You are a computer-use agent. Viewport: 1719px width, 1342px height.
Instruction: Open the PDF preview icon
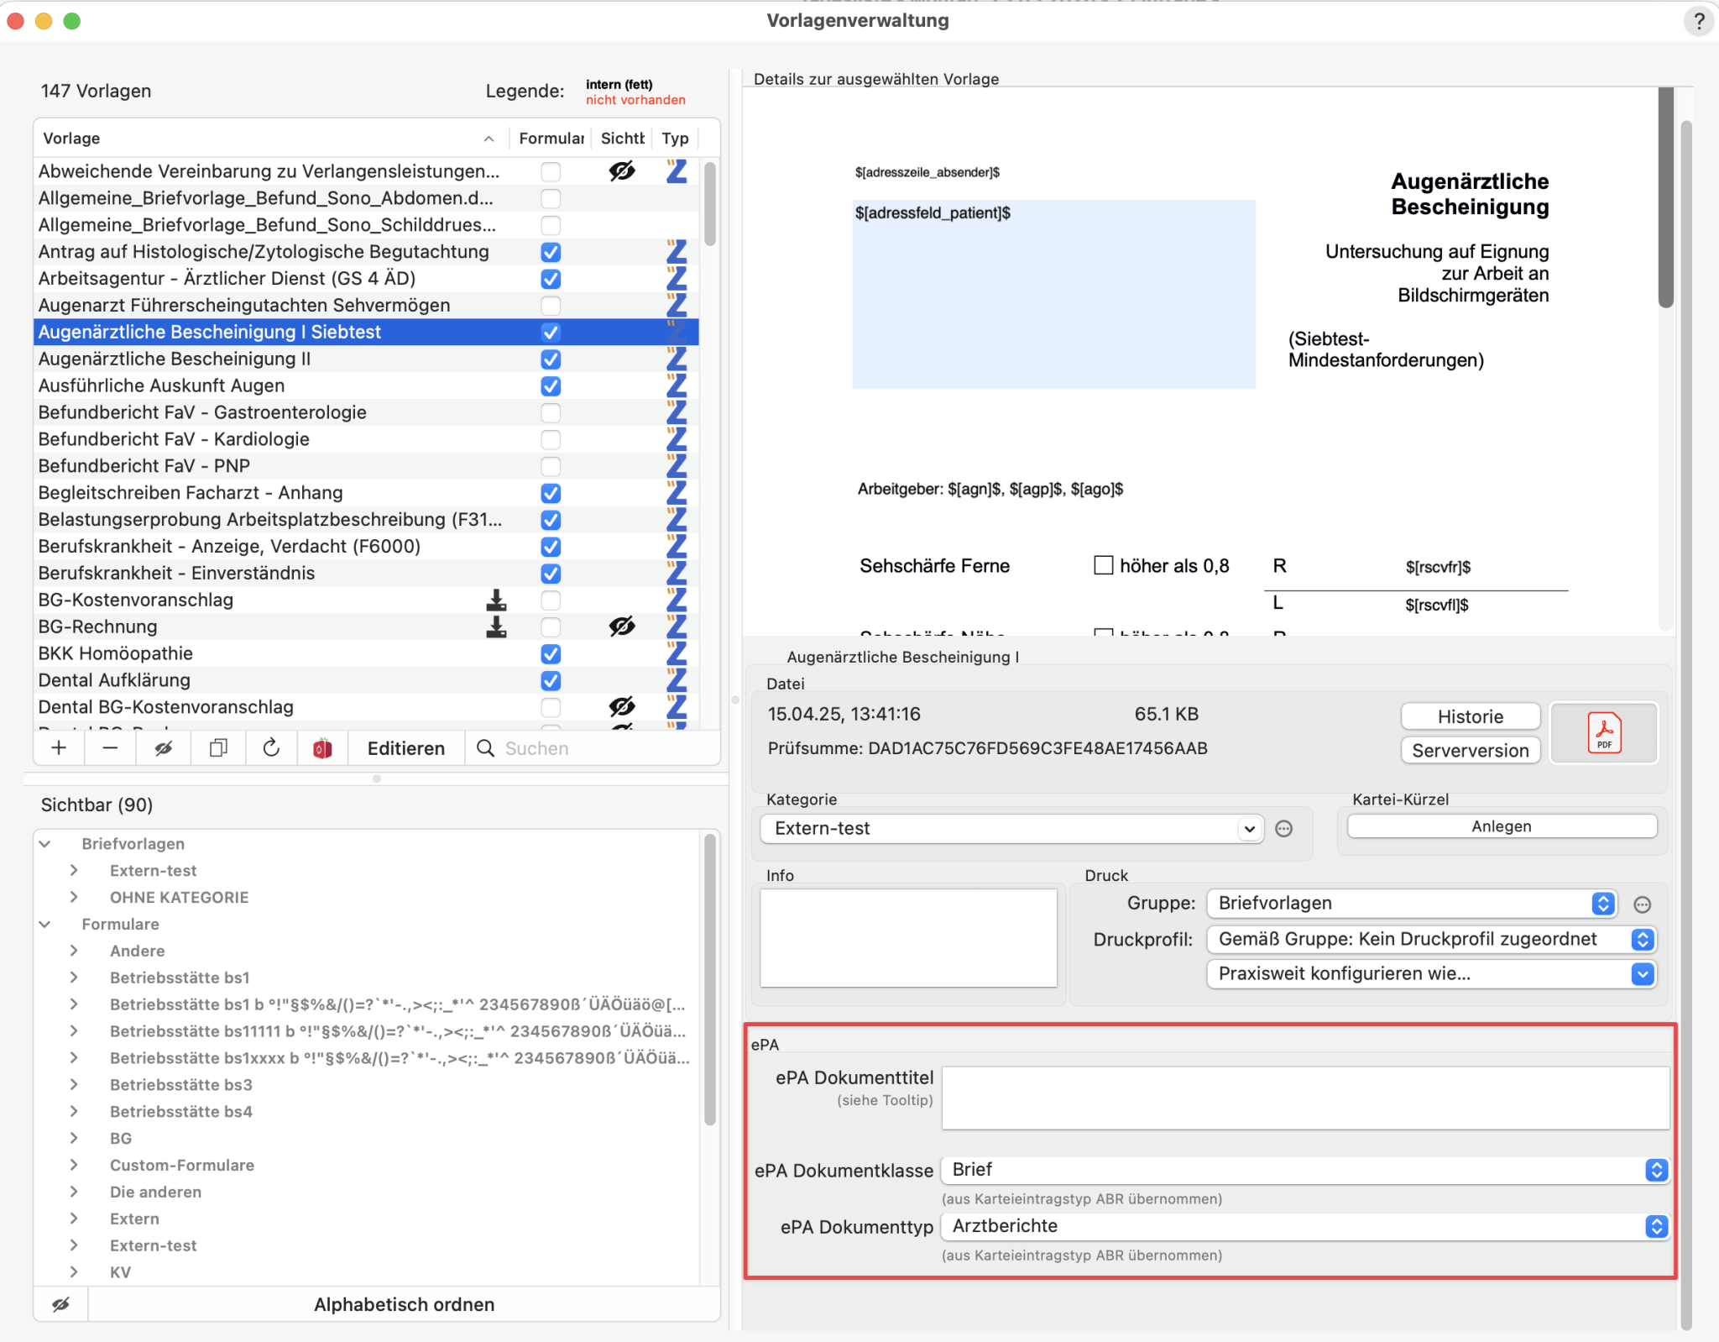[x=1604, y=732]
